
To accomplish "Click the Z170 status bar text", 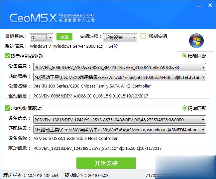I will click(151, 175).
